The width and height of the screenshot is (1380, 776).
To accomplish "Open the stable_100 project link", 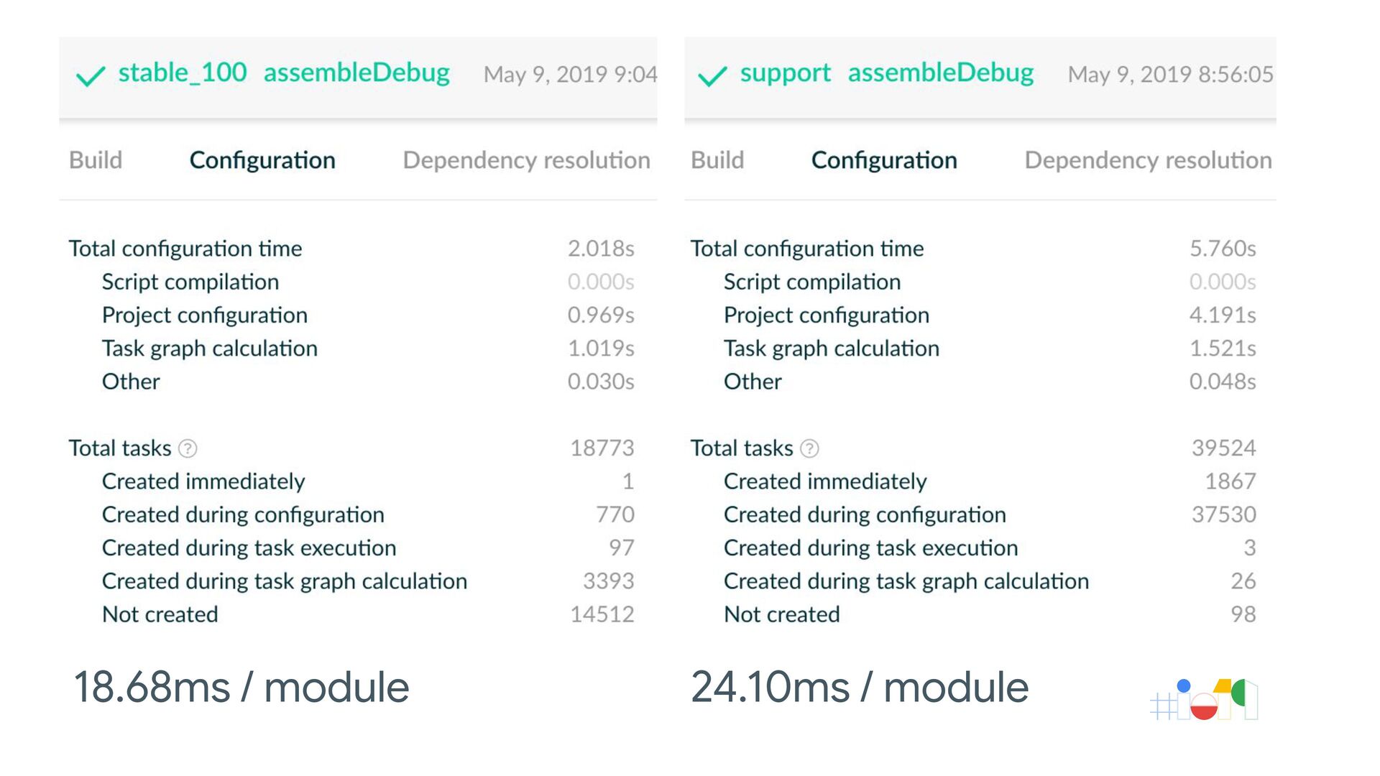I will [183, 73].
